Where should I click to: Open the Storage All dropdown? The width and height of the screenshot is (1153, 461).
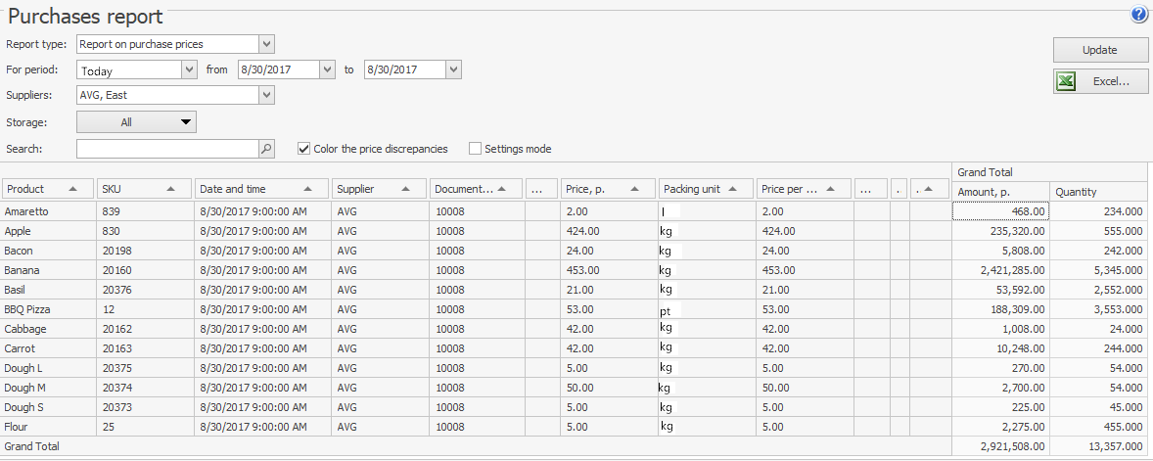tap(136, 122)
